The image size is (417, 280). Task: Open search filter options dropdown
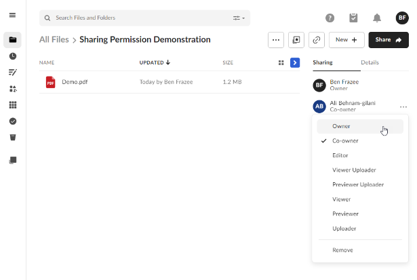tap(239, 18)
